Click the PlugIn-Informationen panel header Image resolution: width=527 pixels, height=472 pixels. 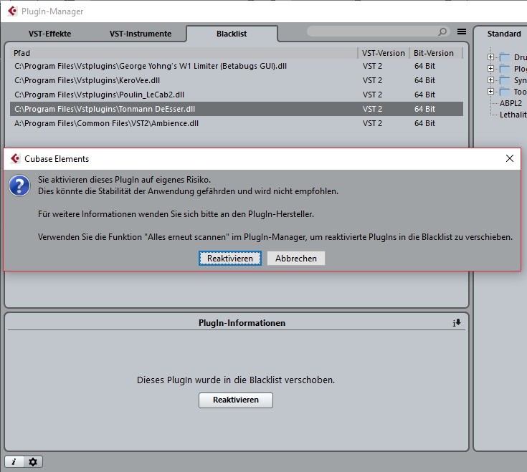click(x=242, y=322)
